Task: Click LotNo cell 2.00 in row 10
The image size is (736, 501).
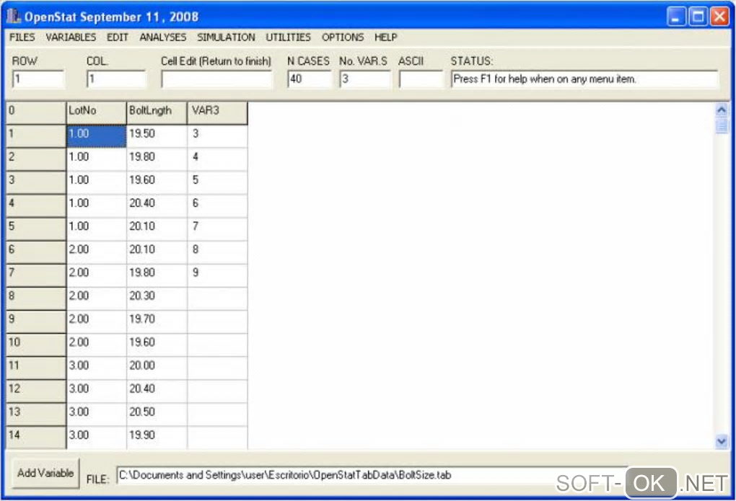Action: [96, 345]
